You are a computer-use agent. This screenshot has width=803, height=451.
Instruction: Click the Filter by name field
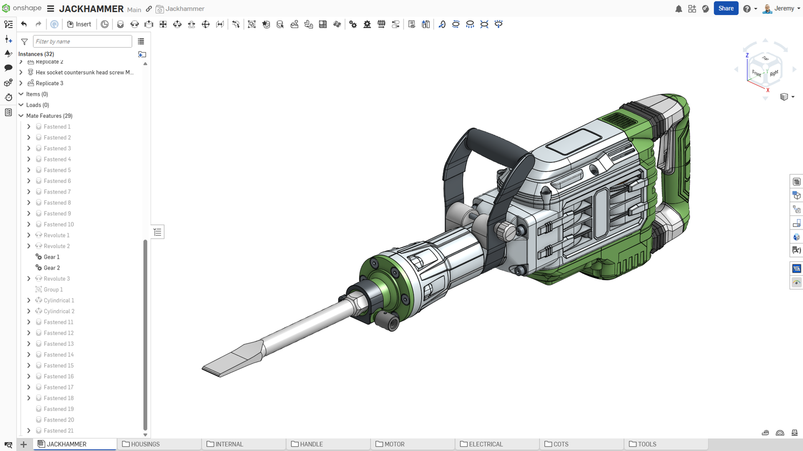coord(82,42)
